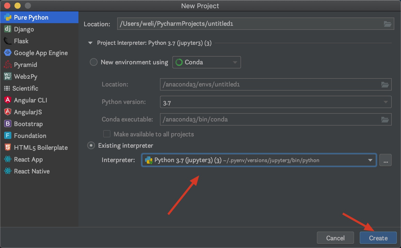Select New environment using radio button

[x=93, y=62]
